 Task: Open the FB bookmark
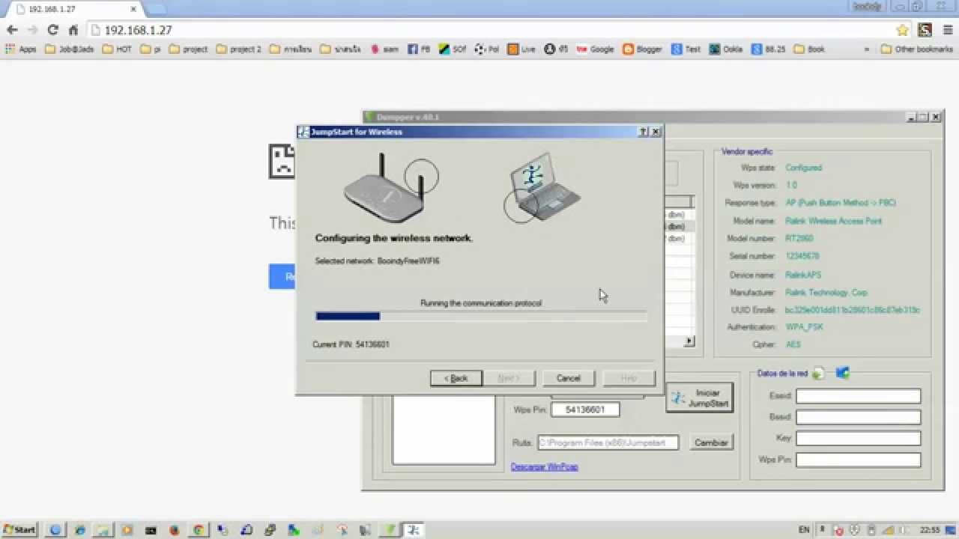click(419, 49)
